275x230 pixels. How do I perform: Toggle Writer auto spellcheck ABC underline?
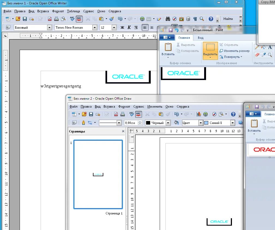tap(79, 19)
